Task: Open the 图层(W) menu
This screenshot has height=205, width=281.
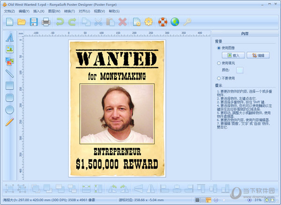Action: pyautogui.click(x=54, y=11)
